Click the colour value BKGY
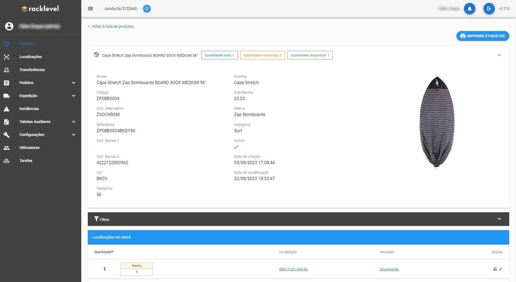This screenshot has width=516, height=282. point(102,179)
